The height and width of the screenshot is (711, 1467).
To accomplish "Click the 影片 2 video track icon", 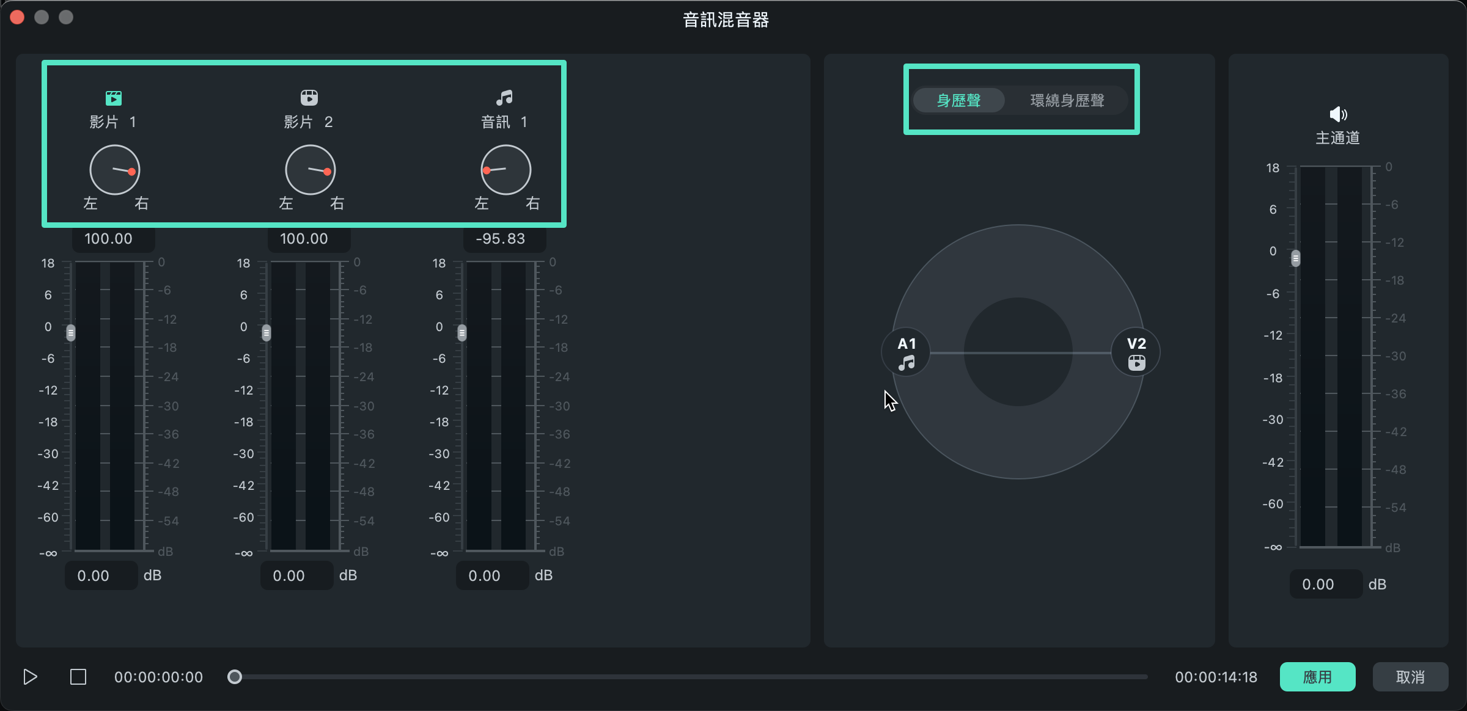I will [309, 98].
